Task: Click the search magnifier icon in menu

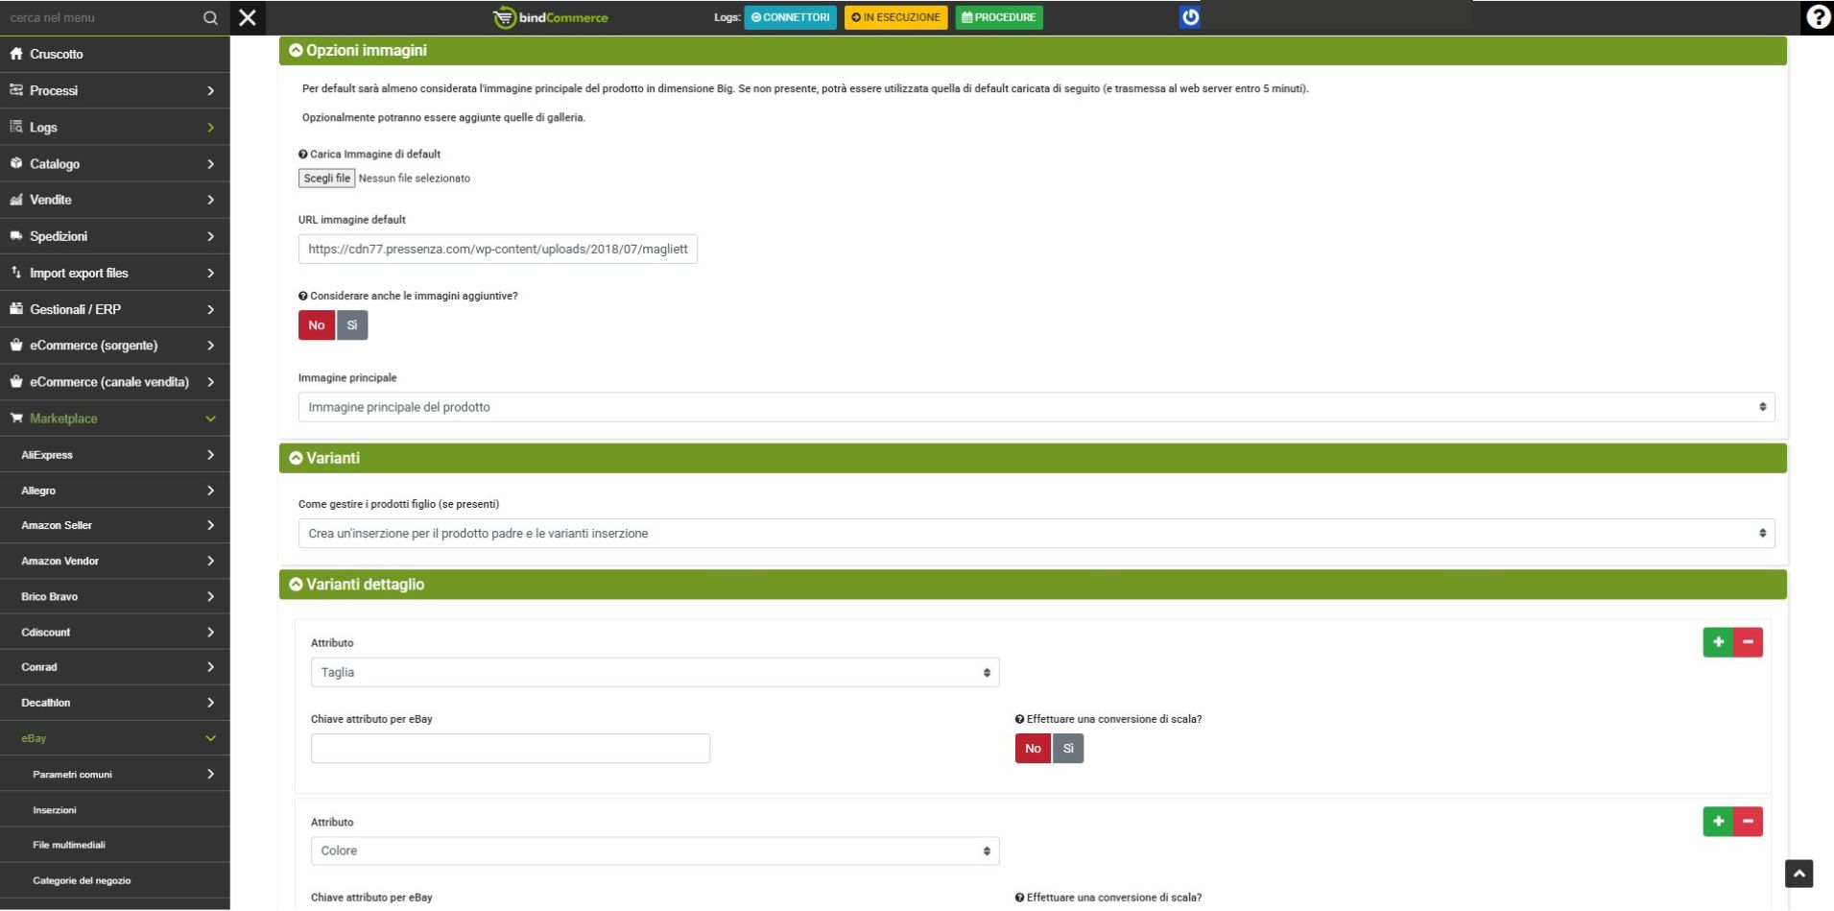Action: 210,18
